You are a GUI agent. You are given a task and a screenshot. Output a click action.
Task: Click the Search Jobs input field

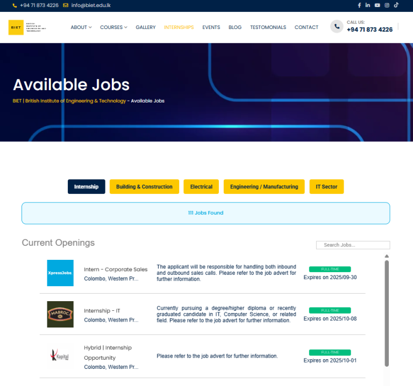click(353, 245)
